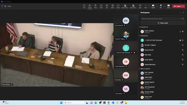The width and height of the screenshot is (187, 105).
Task: Select Karen Kronoff in attendees list
Action: click(162, 50)
